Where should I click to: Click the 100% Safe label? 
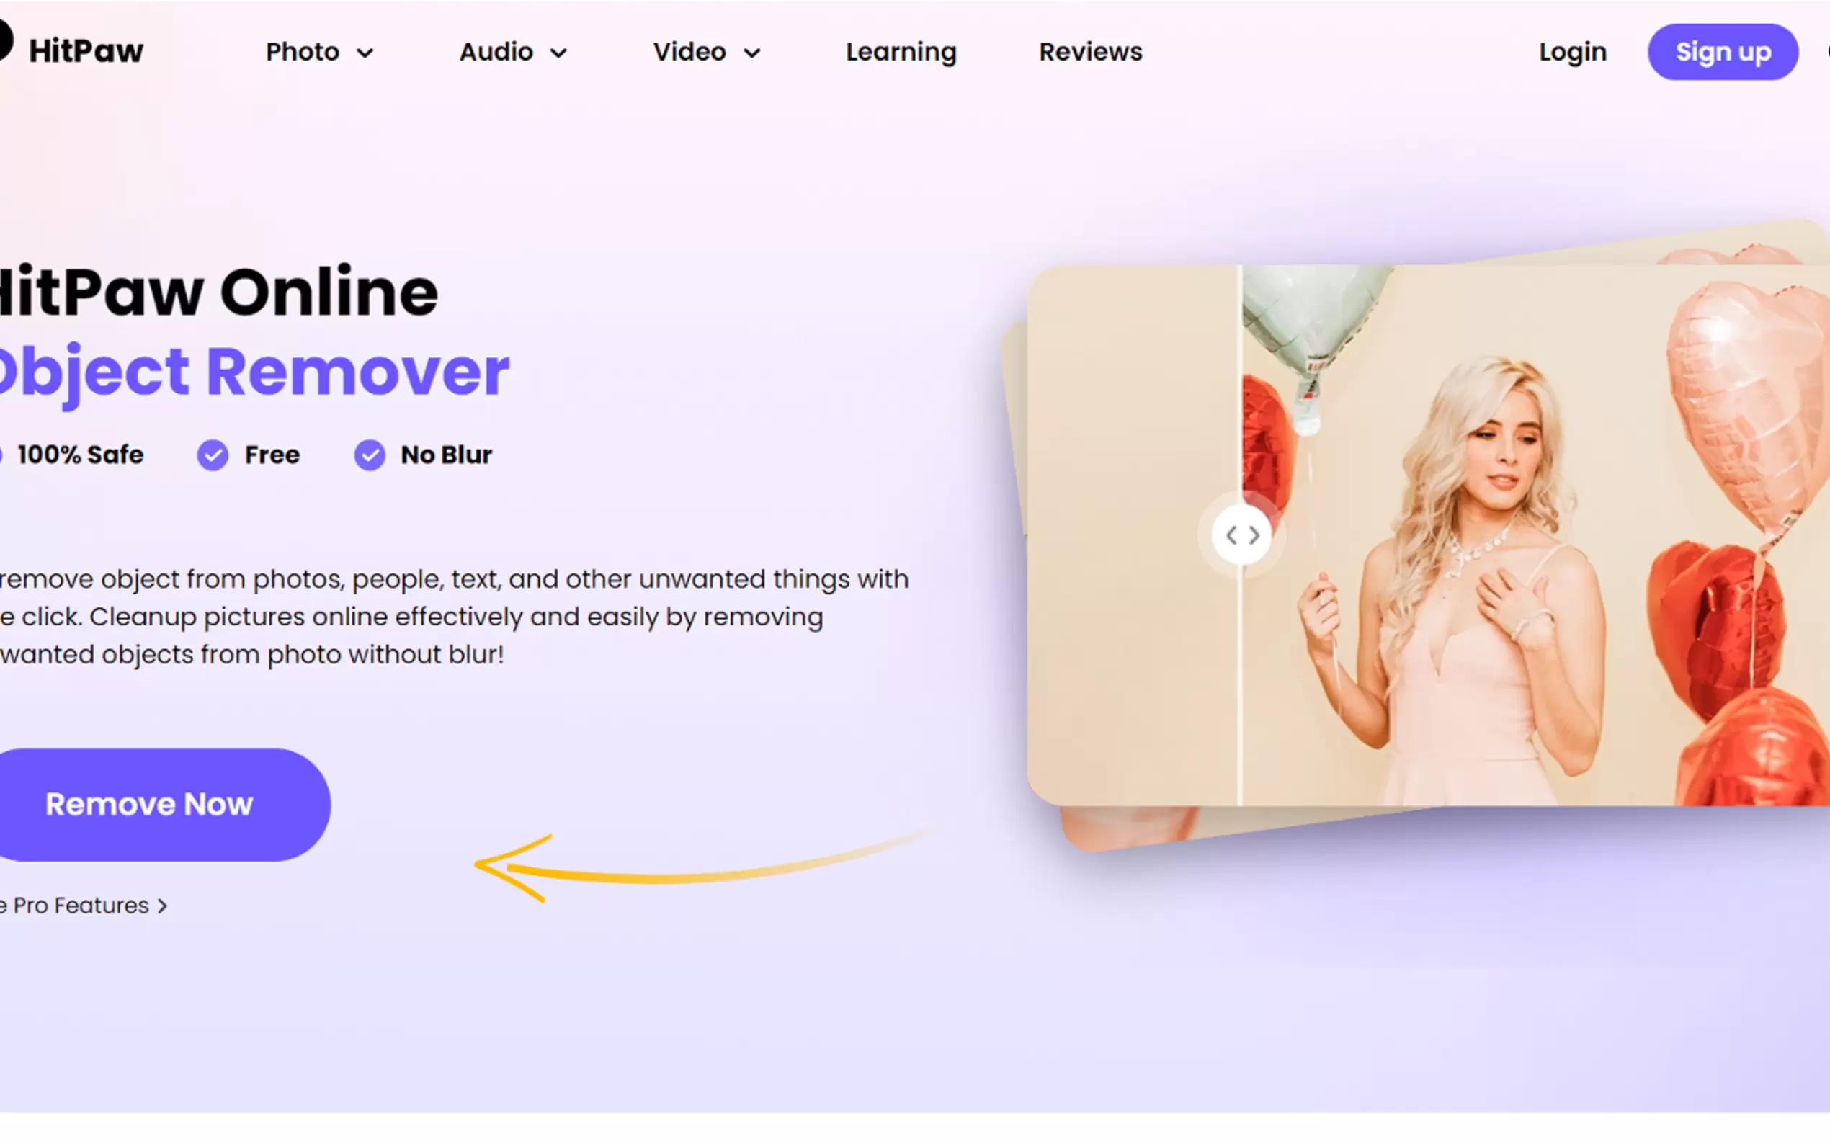tap(80, 455)
